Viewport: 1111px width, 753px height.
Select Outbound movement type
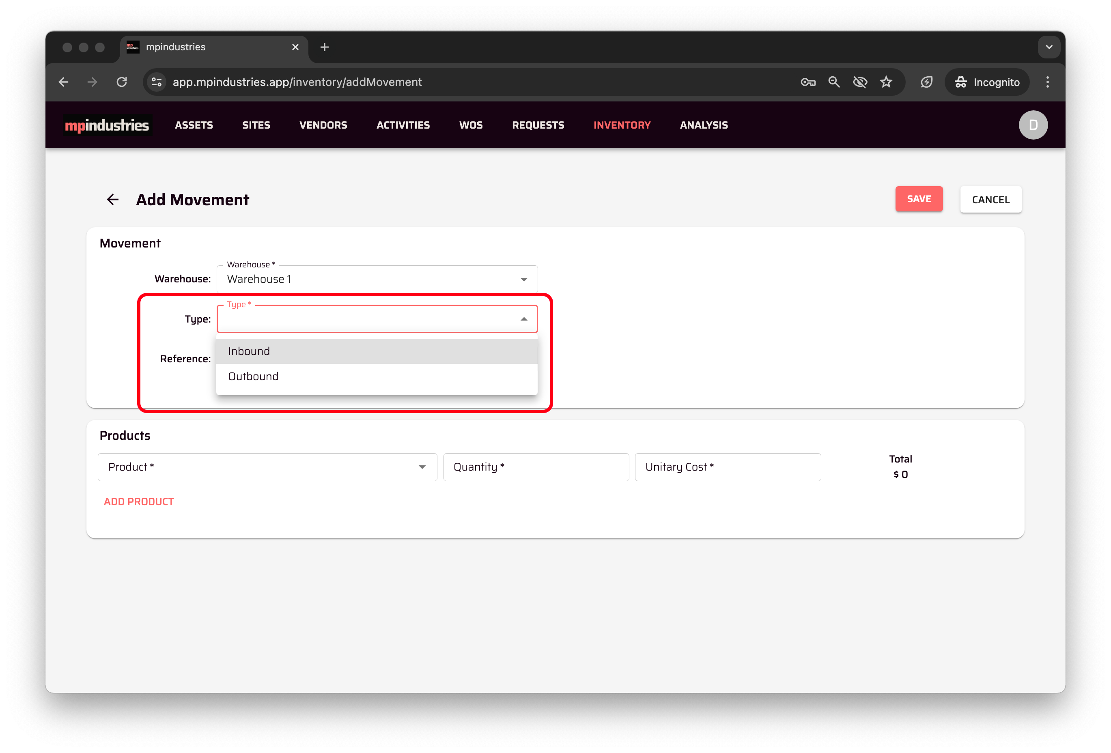click(x=376, y=377)
